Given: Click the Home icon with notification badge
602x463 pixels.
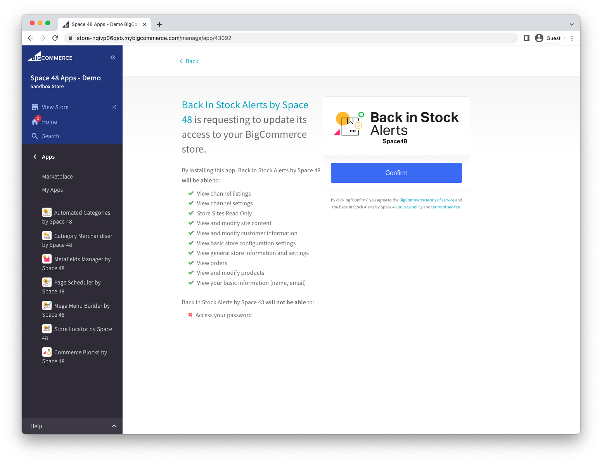Looking at the screenshot, I should (35, 121).
